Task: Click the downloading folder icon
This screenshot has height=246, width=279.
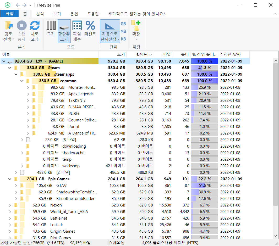Action: (x=28, y=146)
